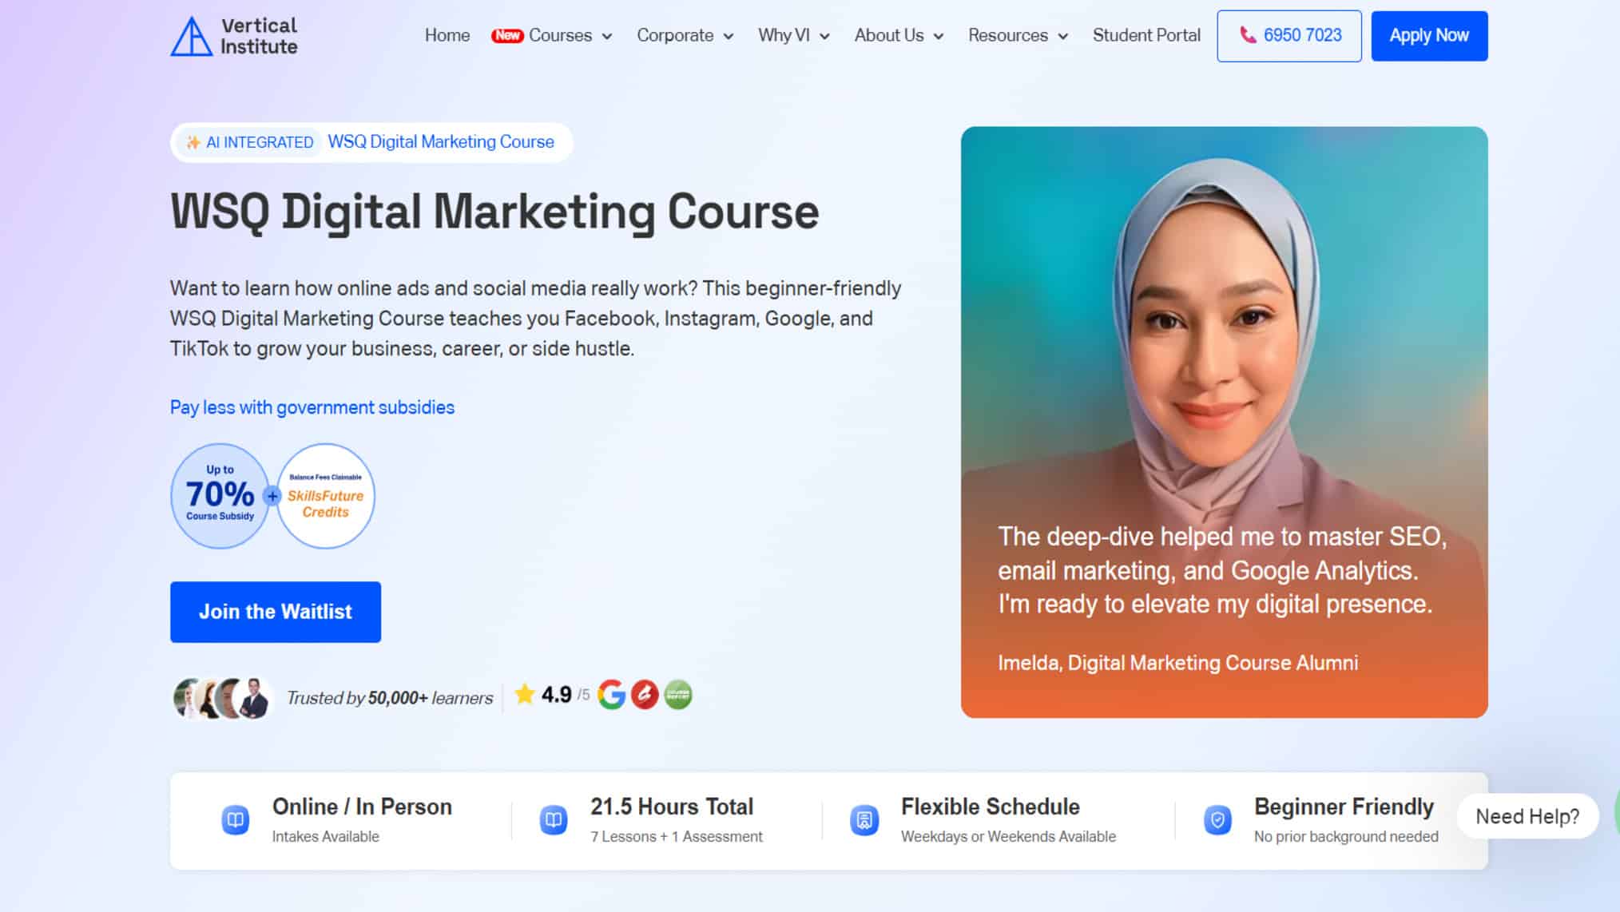Click the 4.9 /5 rating text
This screenshot has height=912, width=1620.
point(566,695)
